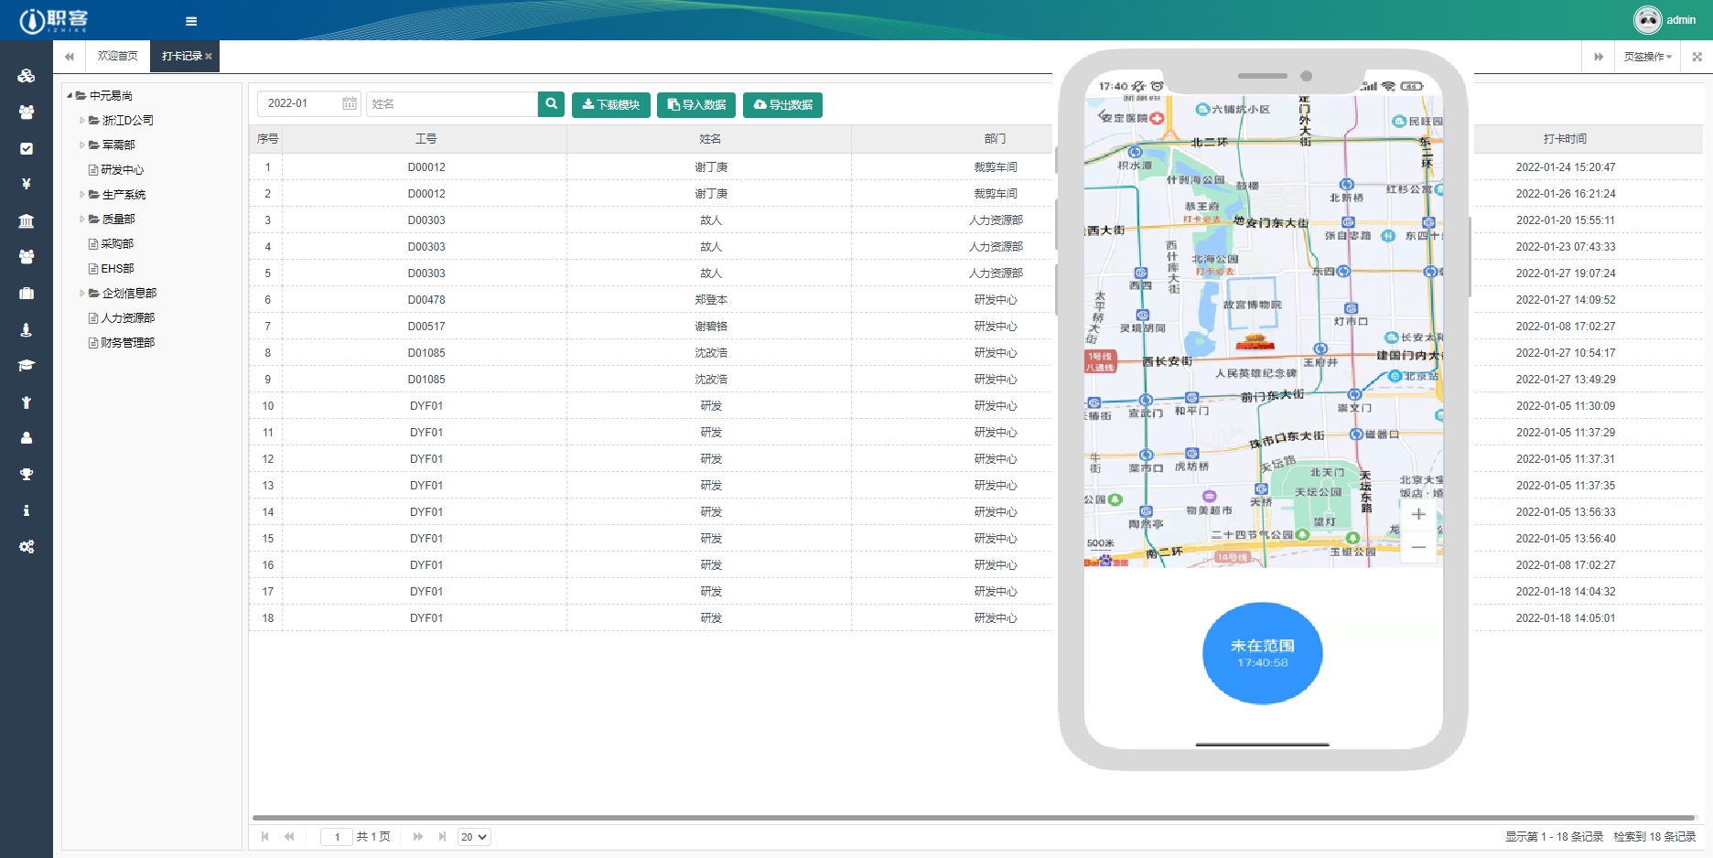Click the yen currency icon in sidebar
1713x858 pixels.
pos(27,184)
